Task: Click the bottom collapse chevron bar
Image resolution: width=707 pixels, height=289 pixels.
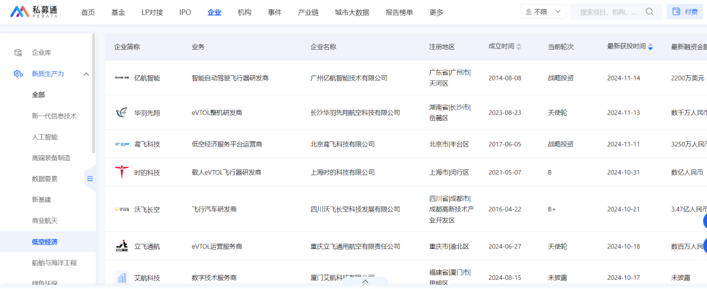Action: 365,282
